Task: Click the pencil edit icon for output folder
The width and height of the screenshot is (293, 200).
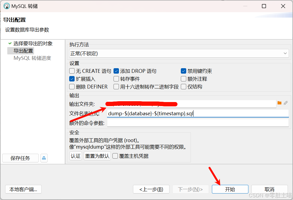Action: tap(286, 103)
